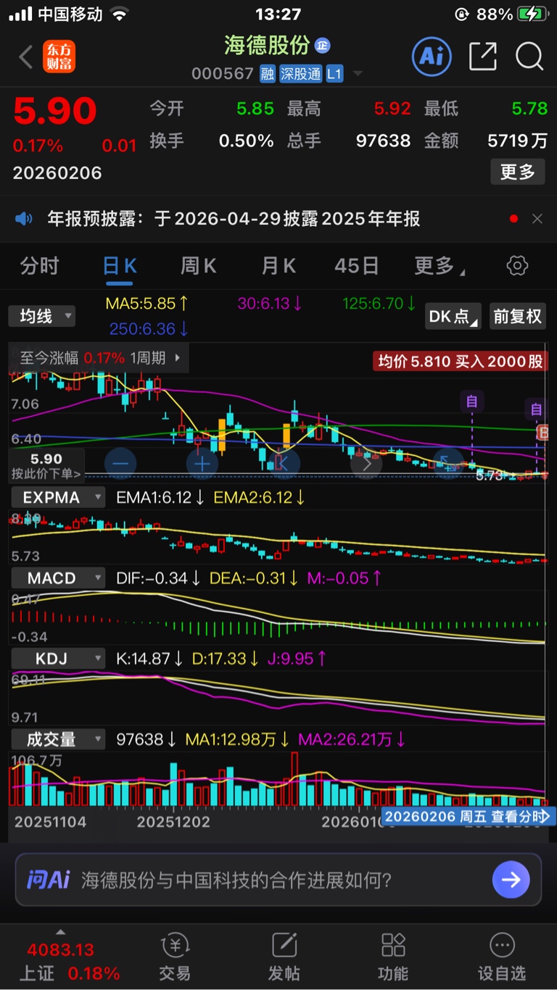Toggle the 前复权 adjustment button
Screen dimensions: 557x990
coord(518,317)
